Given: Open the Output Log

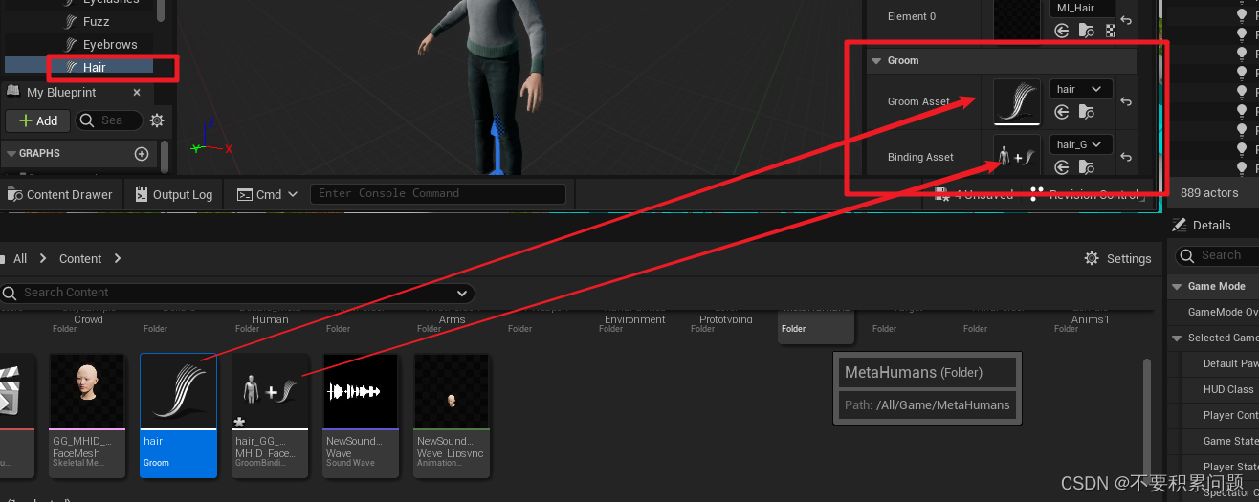Looking at the screenshot, I should pyautogui.click(x=174, y=194).
